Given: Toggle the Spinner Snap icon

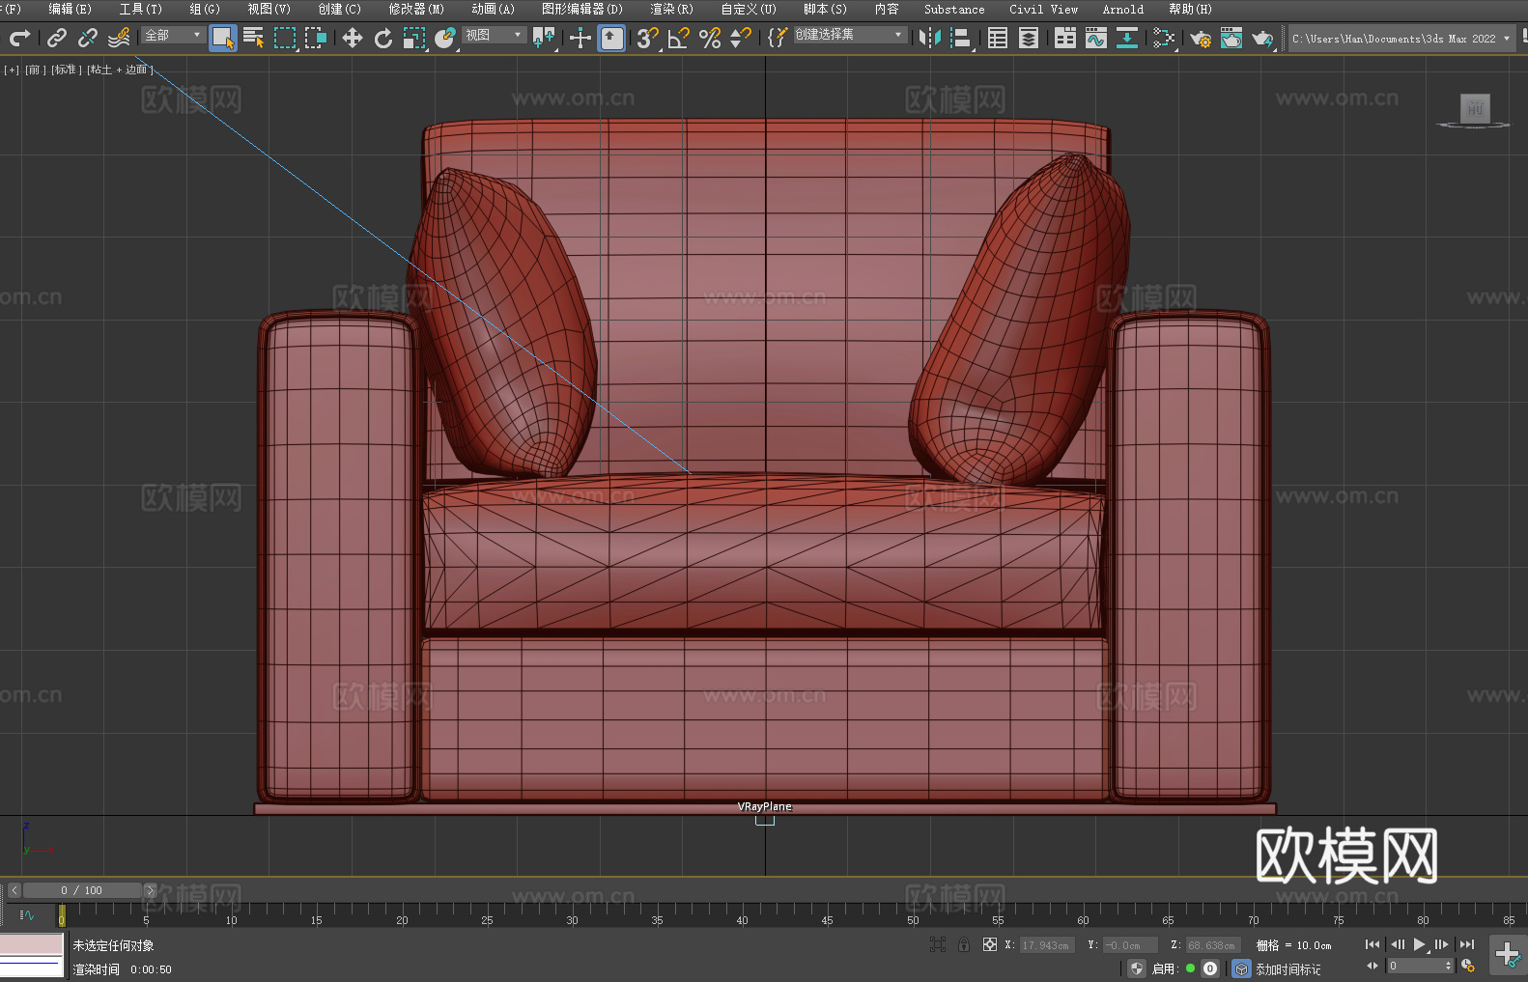Looking at the screenshot, I should (741, 38).
